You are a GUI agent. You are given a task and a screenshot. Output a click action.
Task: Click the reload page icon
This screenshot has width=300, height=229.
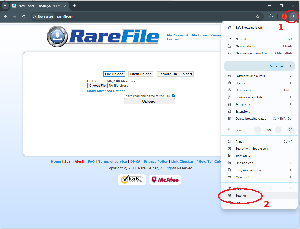[24, 17]
